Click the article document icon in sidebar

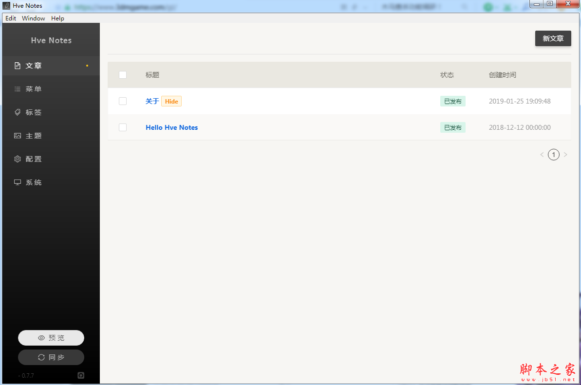click(18, 66)
